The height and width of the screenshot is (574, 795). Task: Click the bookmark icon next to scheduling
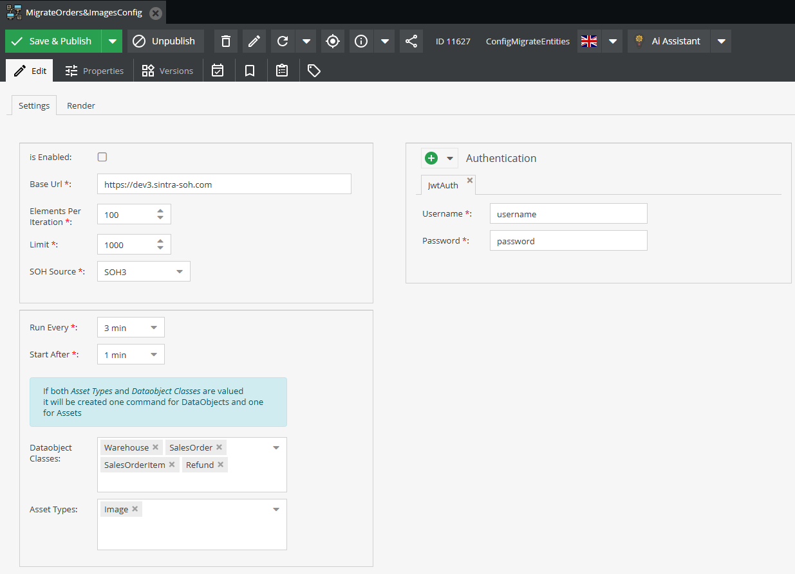[x=250, y=70]
